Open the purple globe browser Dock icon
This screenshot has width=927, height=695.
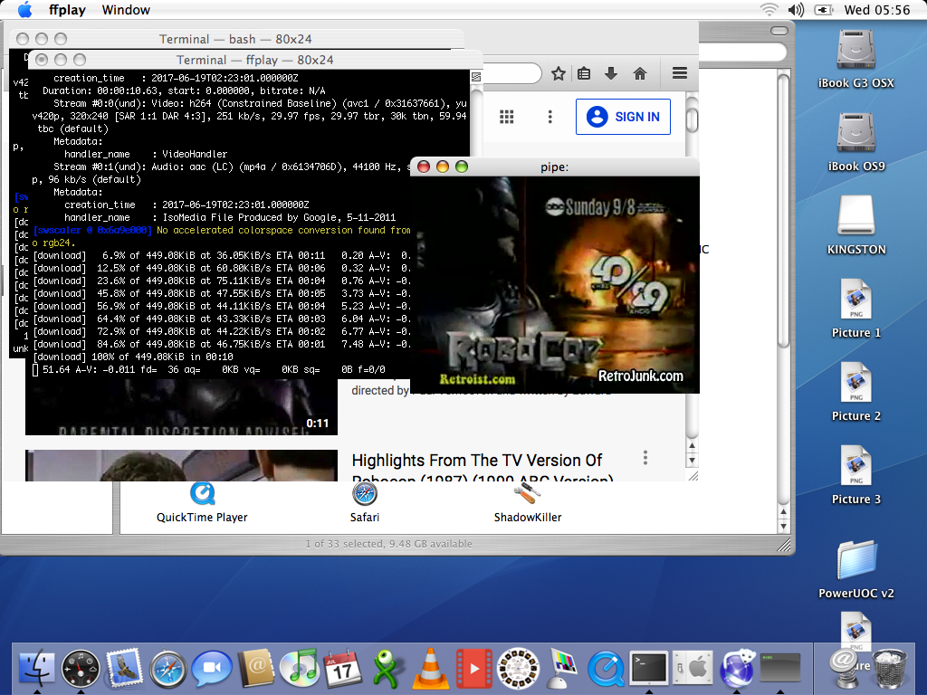pyautogui.click(x=737, y=669)
